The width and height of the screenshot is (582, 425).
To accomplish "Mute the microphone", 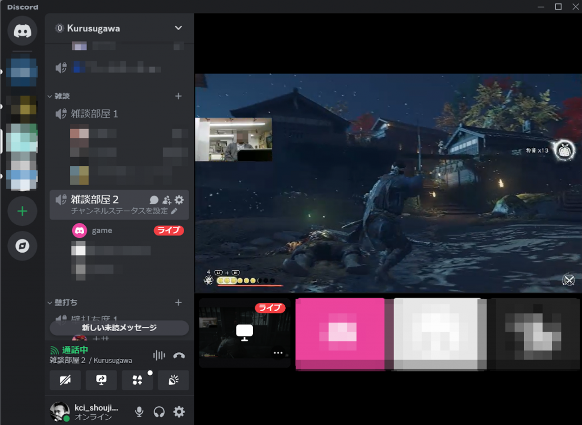I will click(x=139, y=411).
